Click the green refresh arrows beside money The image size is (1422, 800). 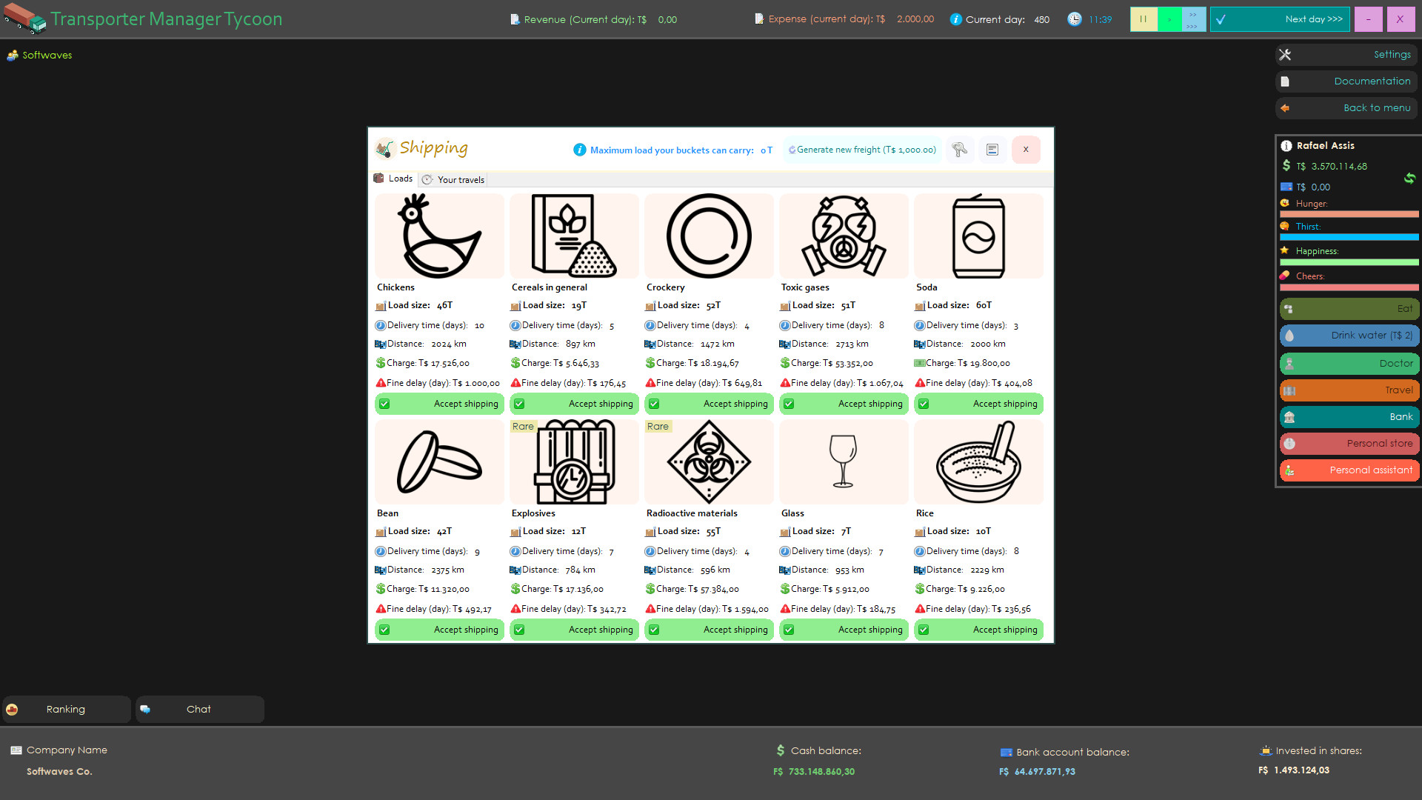coord(1409,178)
